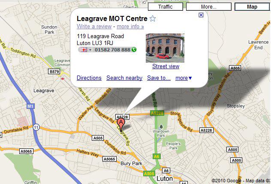Click the junction 11 circle marker
The image size is (271, 184).
(36, 127)
